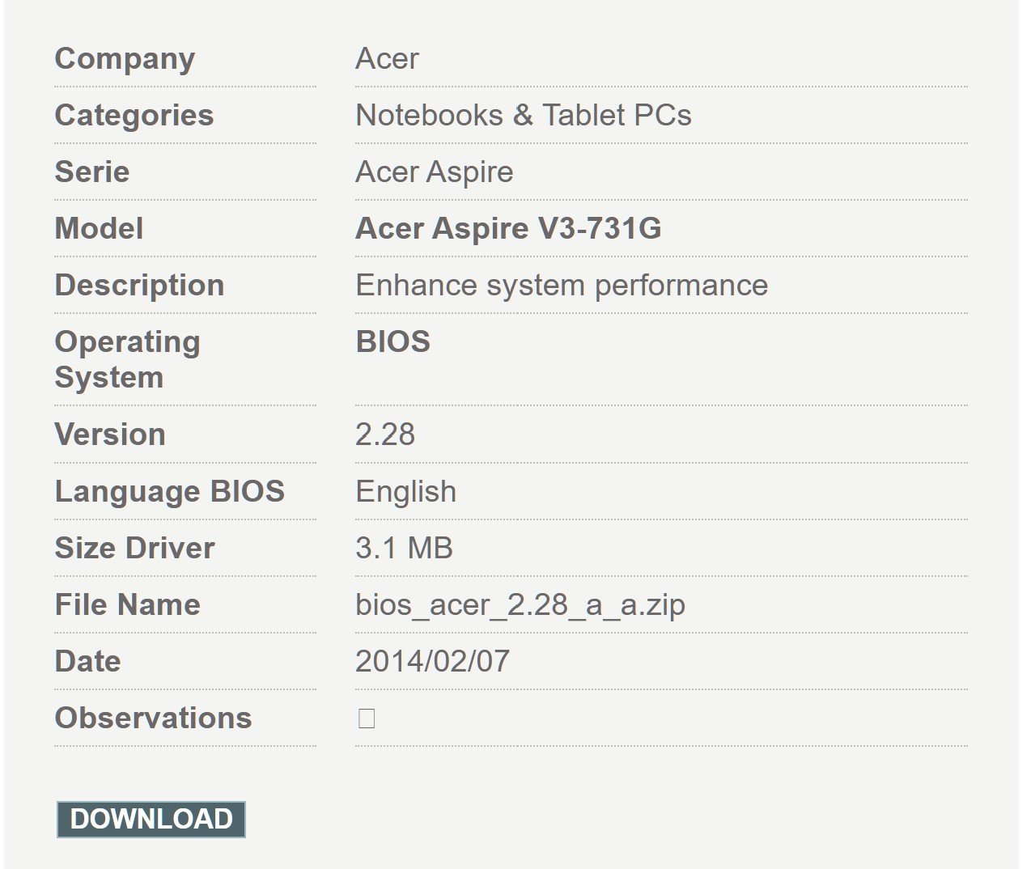
Task: Click the 'BIOS' operating system value
Action: click(392, 341)
